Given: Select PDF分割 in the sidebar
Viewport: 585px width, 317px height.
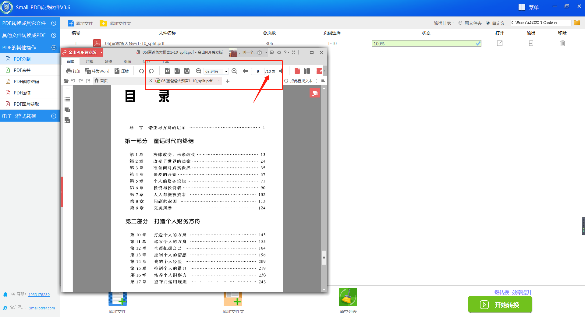Looking at the screenshot, I should click(x=30, y=59).
